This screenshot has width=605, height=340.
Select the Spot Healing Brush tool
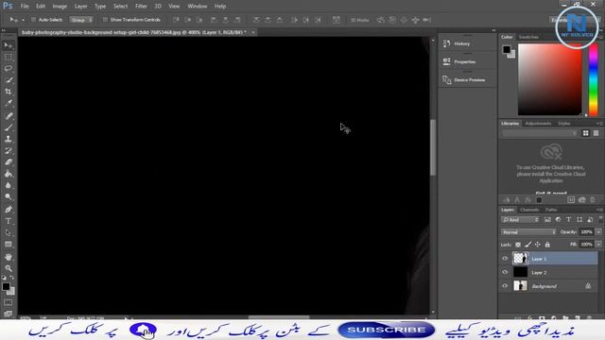tap(9, 115)
